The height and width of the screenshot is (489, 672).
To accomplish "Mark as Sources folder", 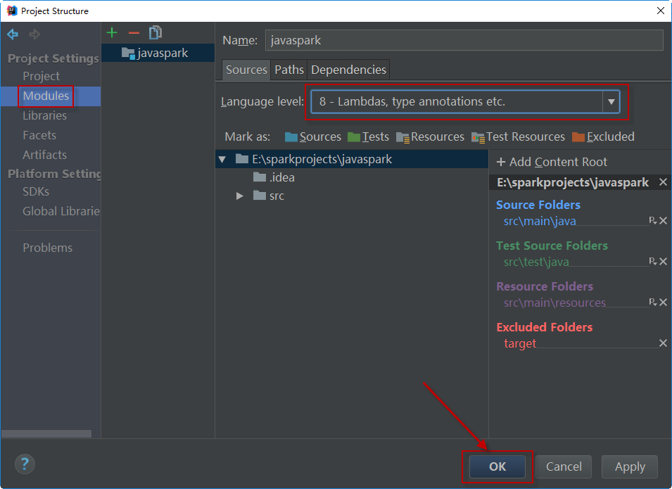I will pos(313,137).
